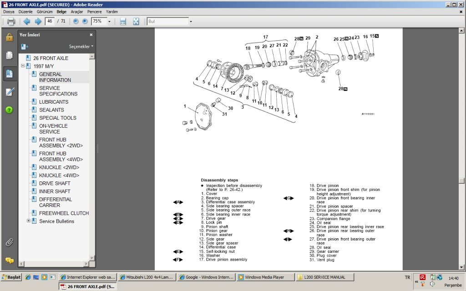
Task: Jump to DIFFERENTIAL CARRIER bookmark
Action: (56, 202)
